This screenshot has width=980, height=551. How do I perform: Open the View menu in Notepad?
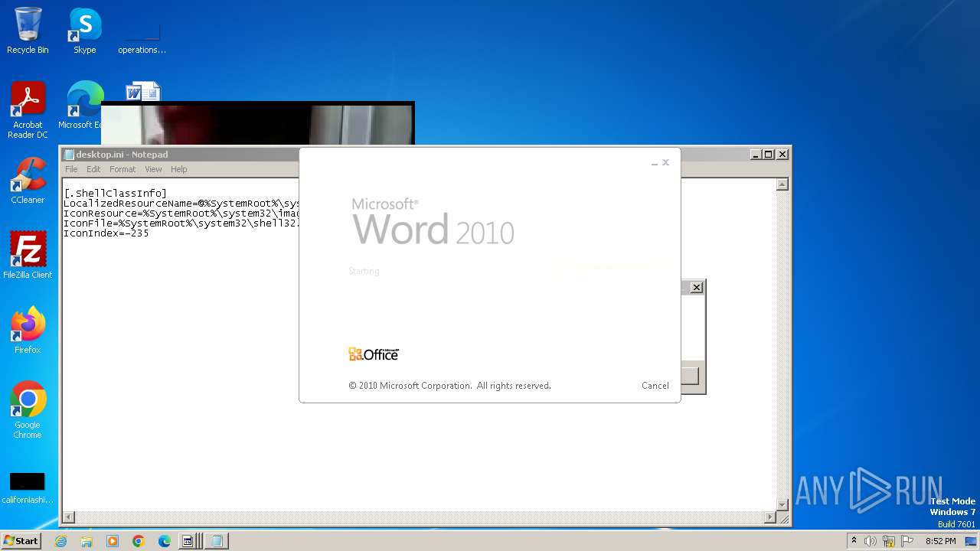tap(154, 169)
